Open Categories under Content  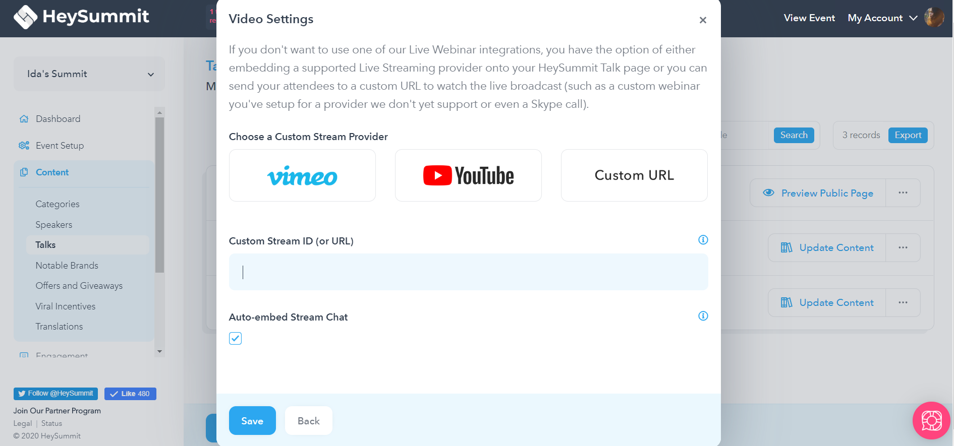[58, 204]
